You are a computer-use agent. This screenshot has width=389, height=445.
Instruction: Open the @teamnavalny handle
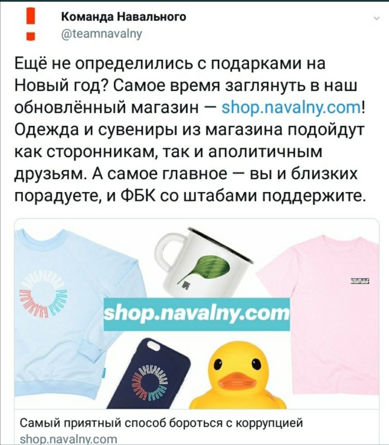click(102, 34)
